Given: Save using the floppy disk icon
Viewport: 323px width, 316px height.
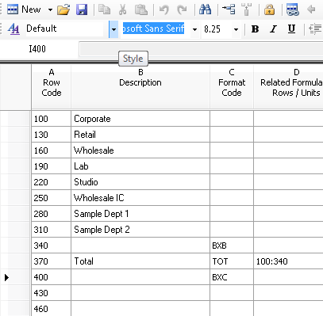Looking at the screenshot, I should coord(82,10).
